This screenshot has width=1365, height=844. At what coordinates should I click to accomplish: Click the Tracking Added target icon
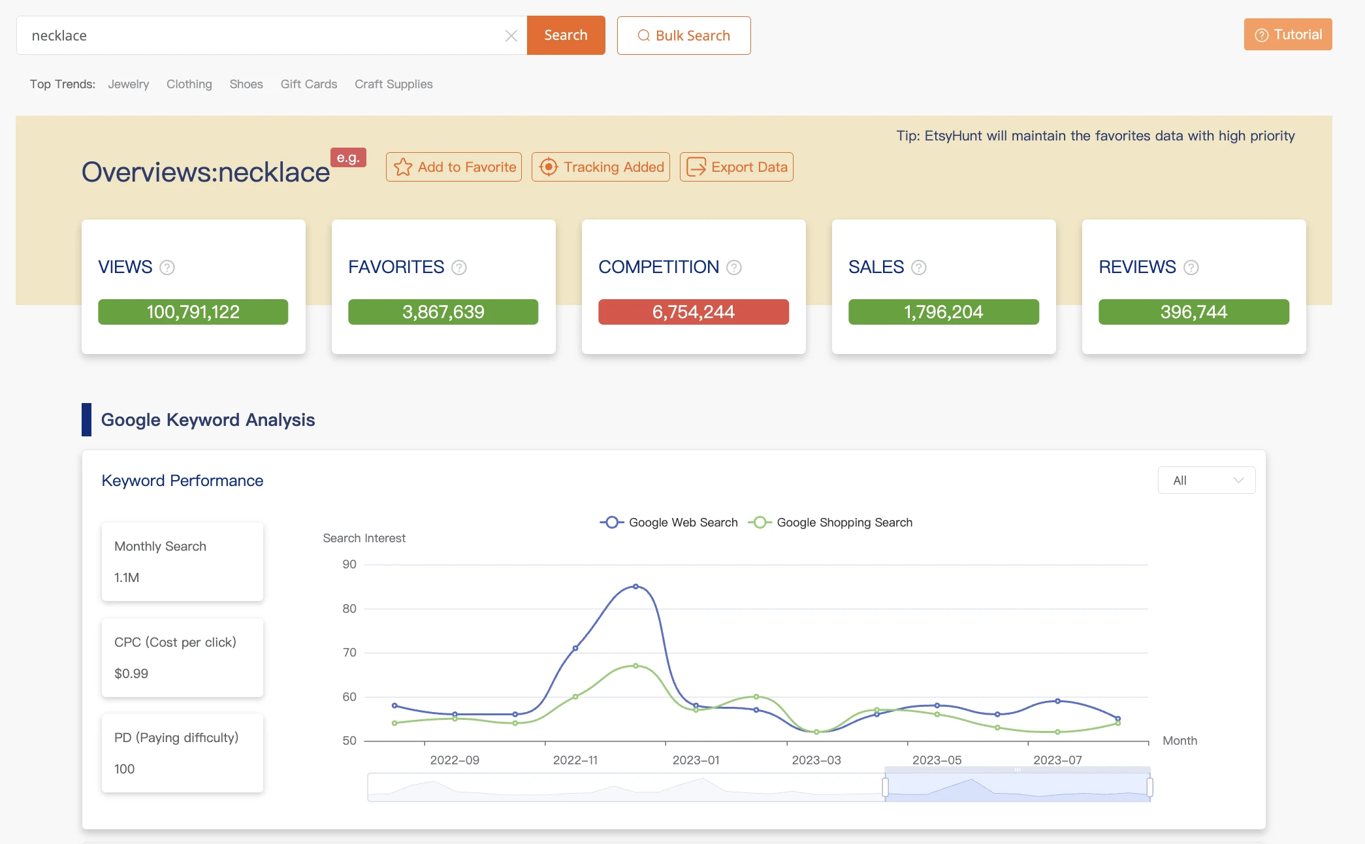pos(549,167)
